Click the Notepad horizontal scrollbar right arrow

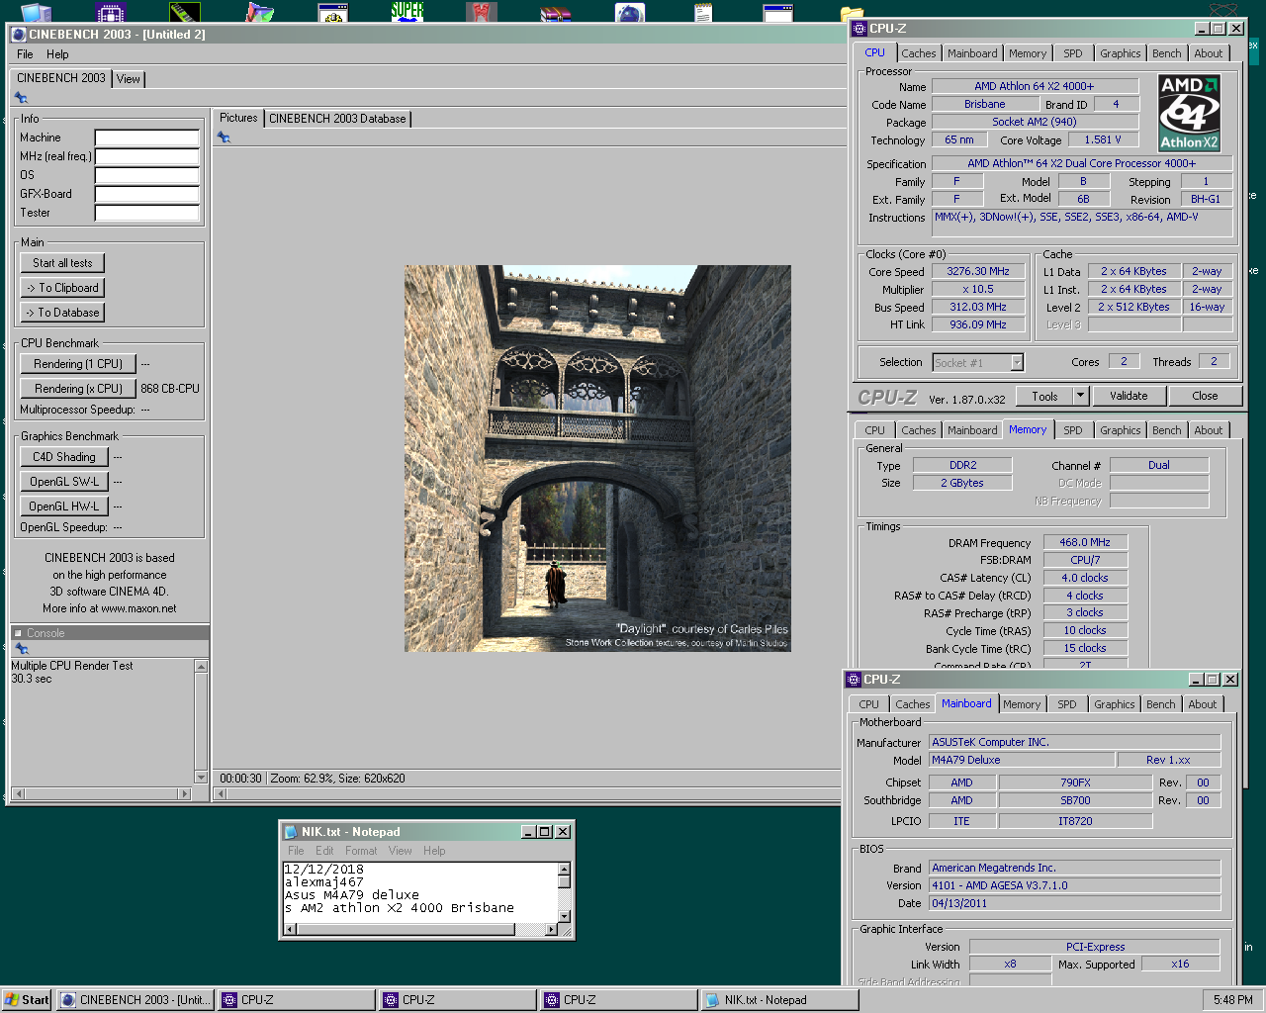pos(551,929)
